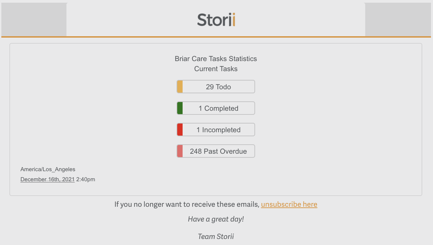
Task: Click the Have a great day text
Action: pyautogui.click(x=216, y=219)
